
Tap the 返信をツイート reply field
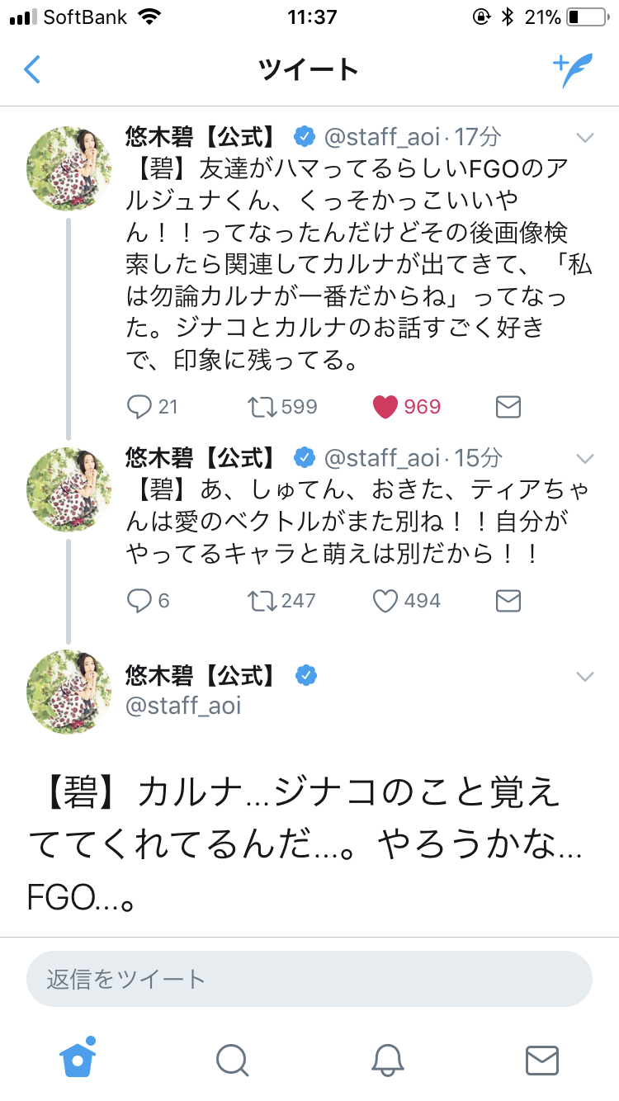coord(309,980)
